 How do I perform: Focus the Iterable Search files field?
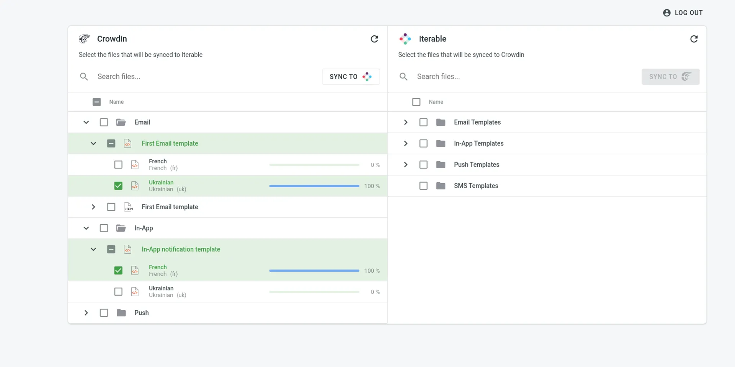coord(526,77)
